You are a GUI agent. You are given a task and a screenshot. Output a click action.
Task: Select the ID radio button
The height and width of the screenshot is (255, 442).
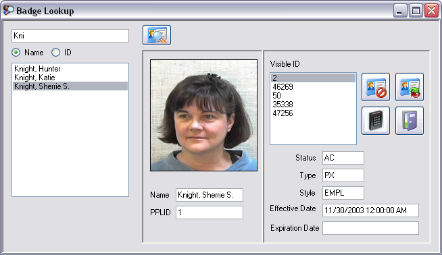click(x=56, y=53)
